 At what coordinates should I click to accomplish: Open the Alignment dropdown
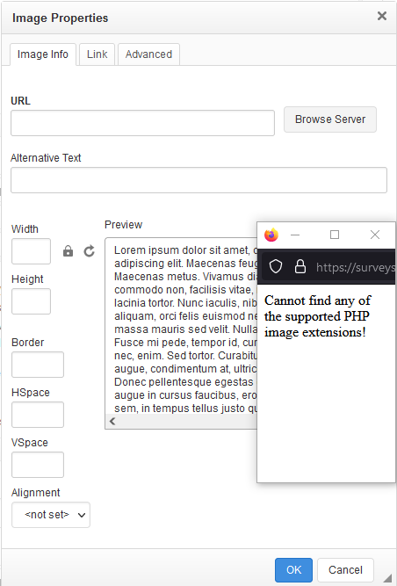point(51,515)
